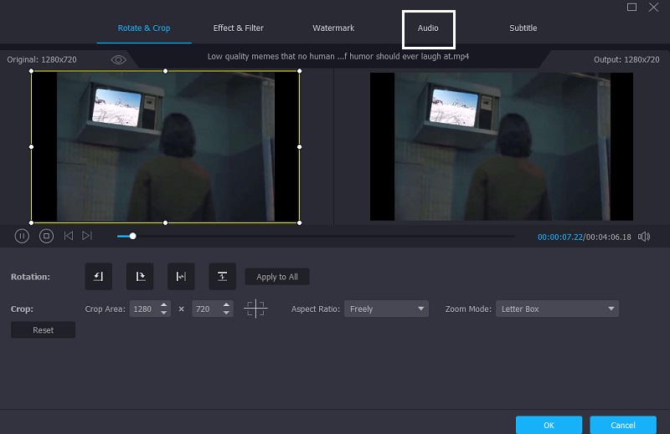Increase crop width with up arrow
670x434 pixels.
point(164,305)
